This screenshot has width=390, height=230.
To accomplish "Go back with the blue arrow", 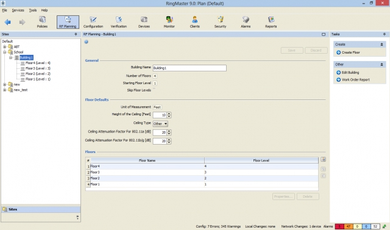I will (8, 22).
